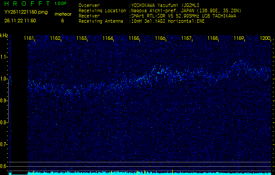Click the 0.6 kHz frequency axis label
275x175 pixels.
[x=4, y=166]
